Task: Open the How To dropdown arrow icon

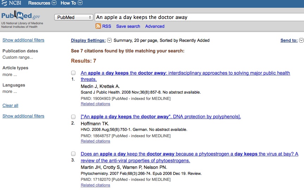Action: [x=80, y=3]
